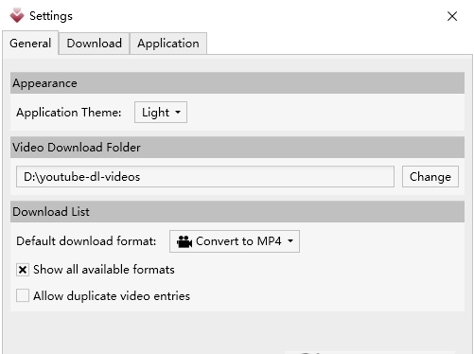Click the arrow beside Convert to MP4
This screenshot has width=474, height=354.
(290, 241)
